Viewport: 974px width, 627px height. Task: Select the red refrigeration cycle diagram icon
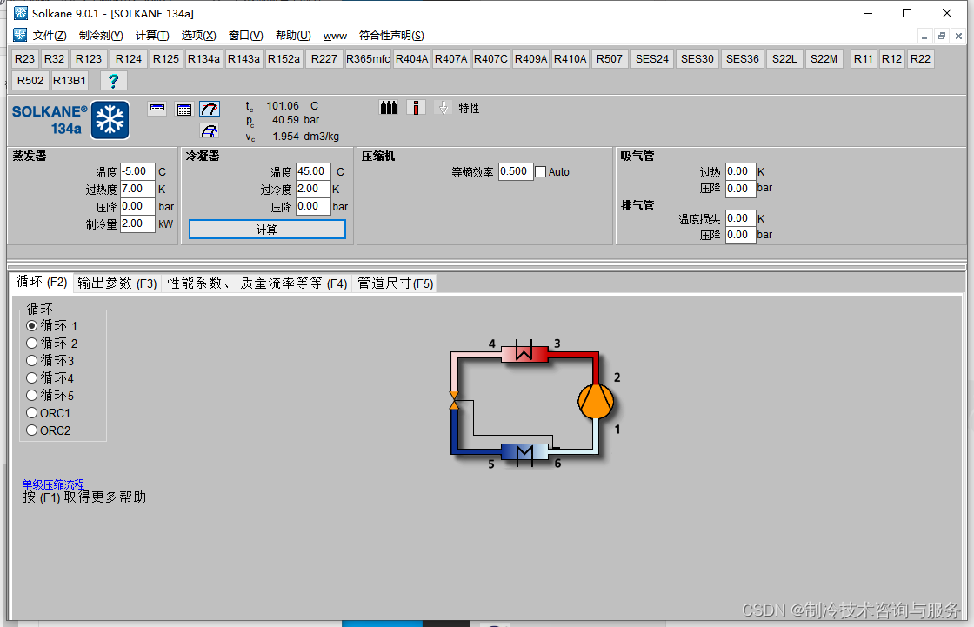point(210,110)
